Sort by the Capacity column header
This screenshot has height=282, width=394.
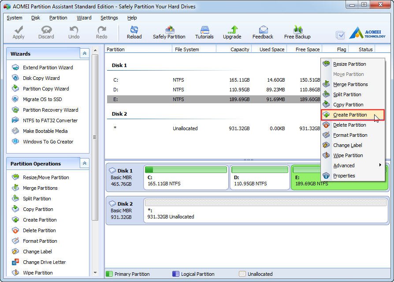(234, 49)
